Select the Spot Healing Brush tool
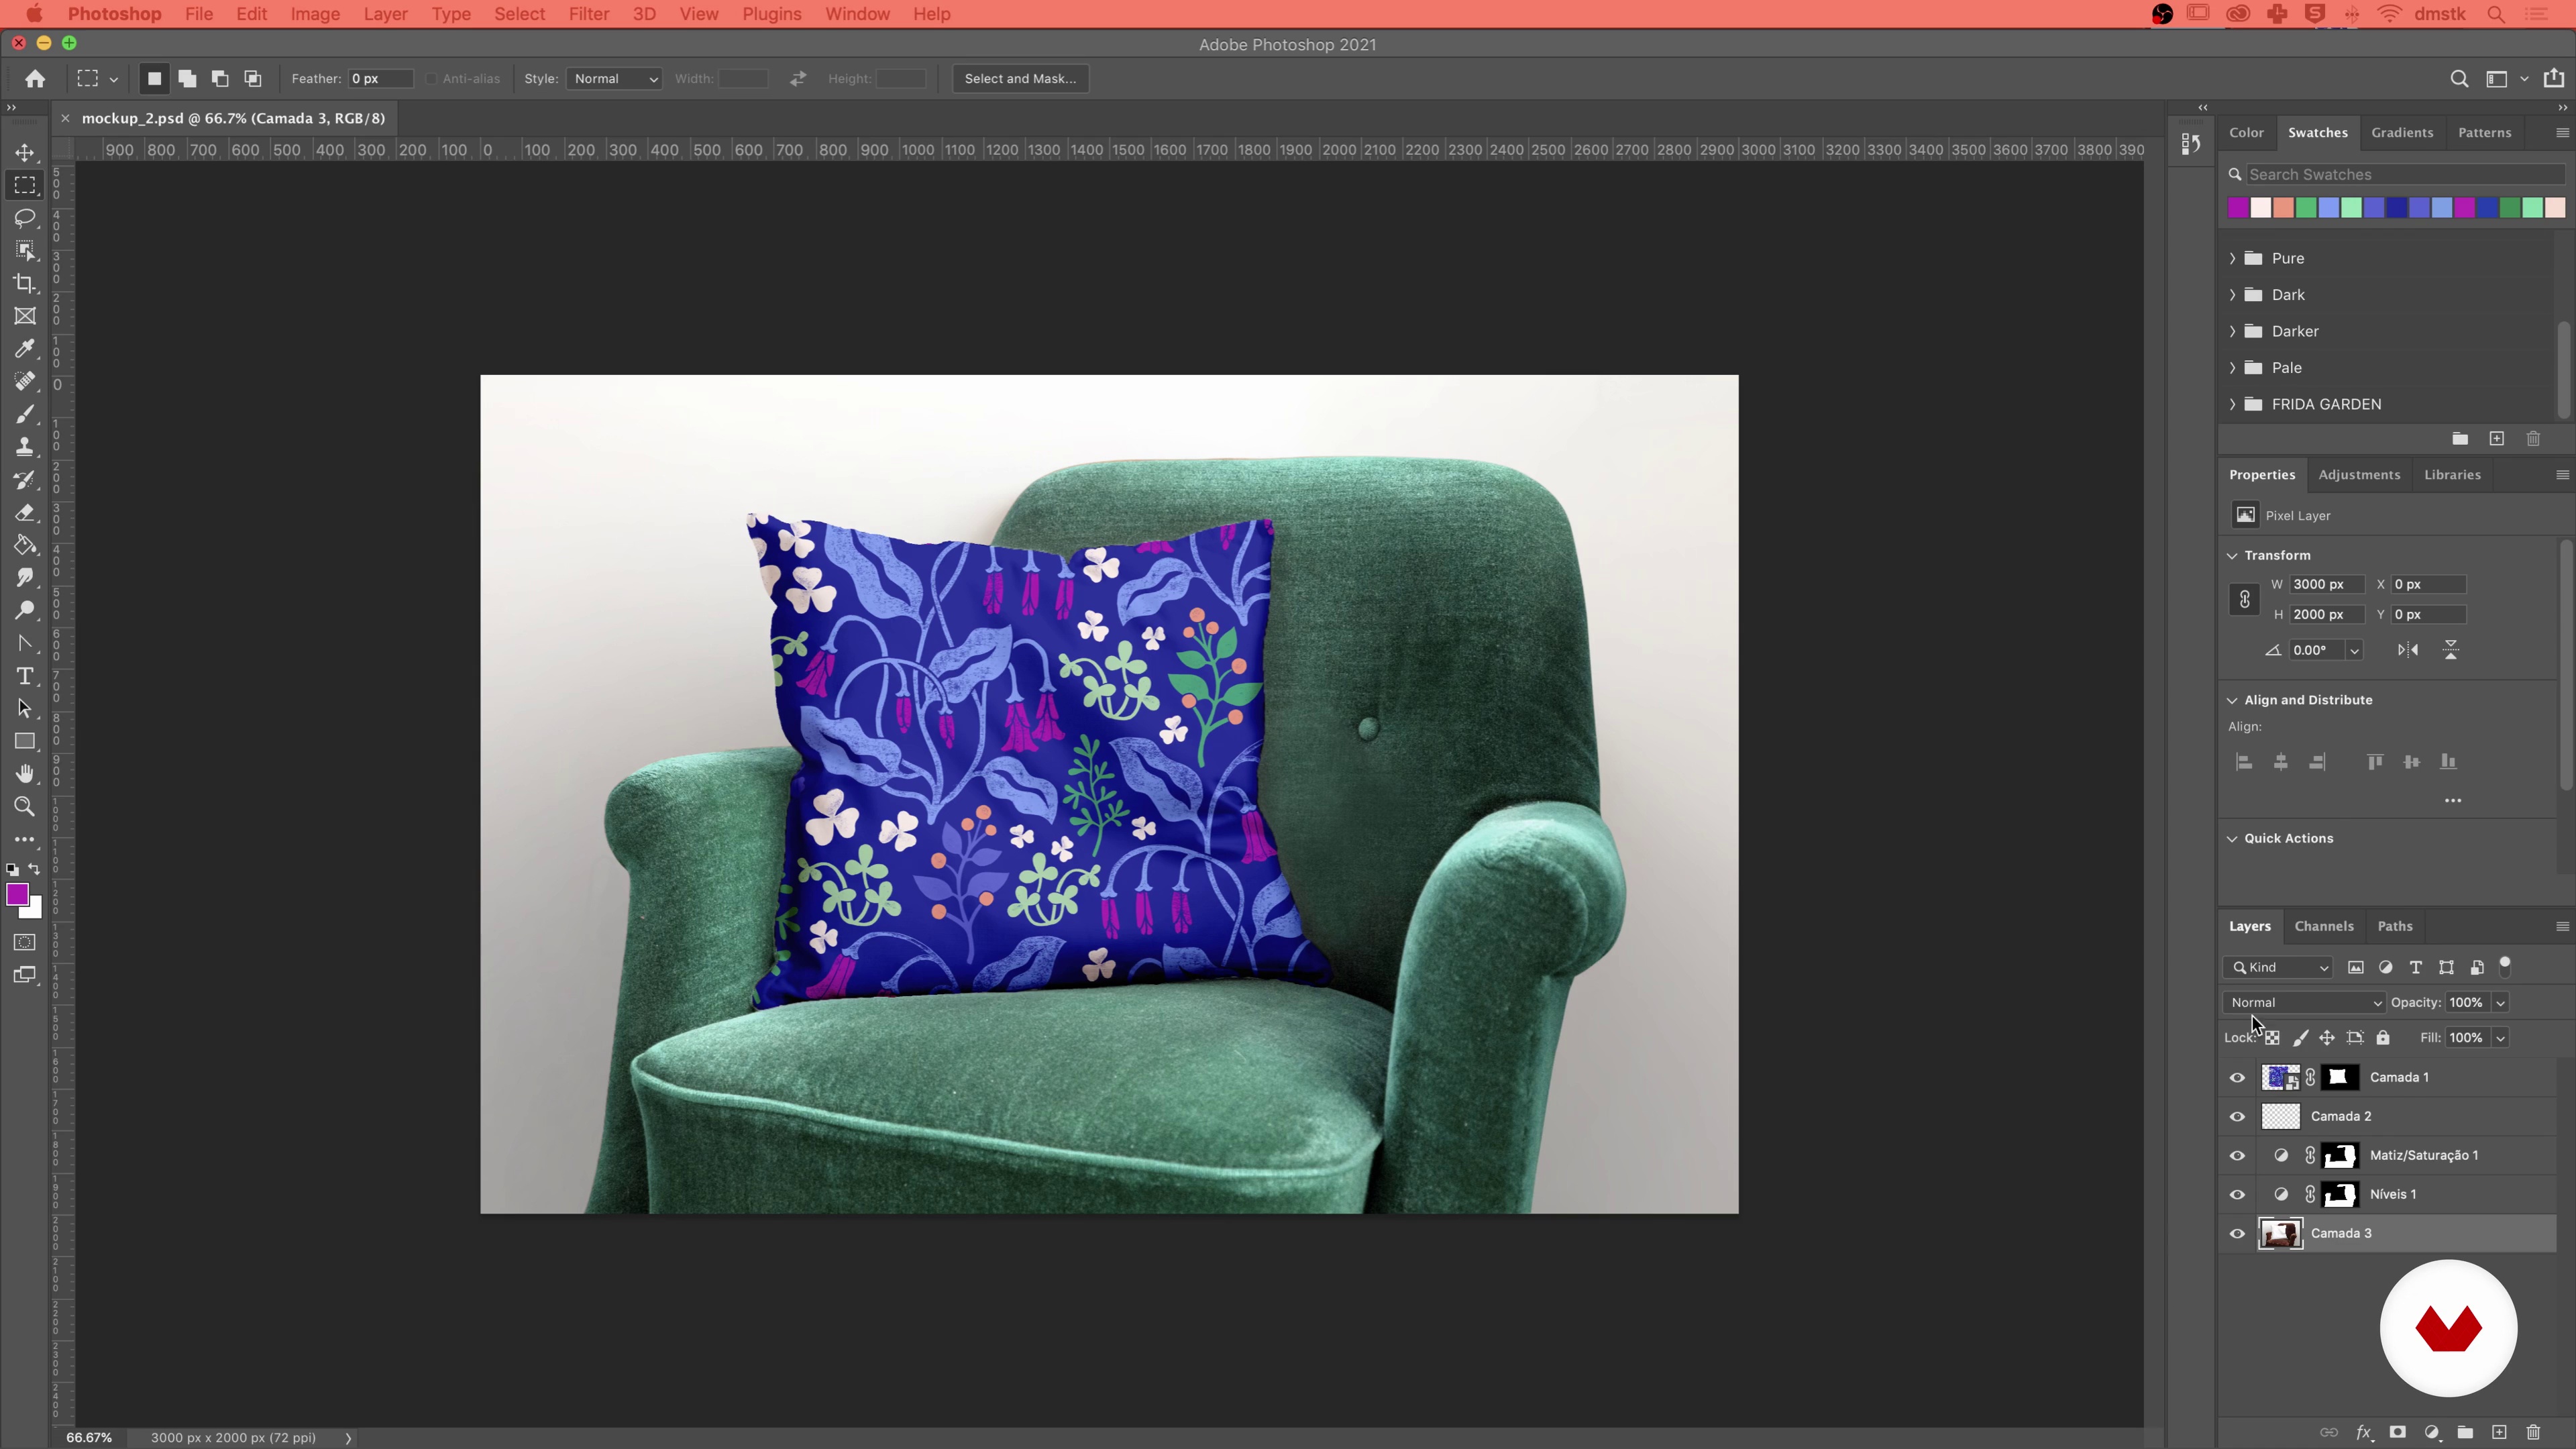 (x=25, y=382)
